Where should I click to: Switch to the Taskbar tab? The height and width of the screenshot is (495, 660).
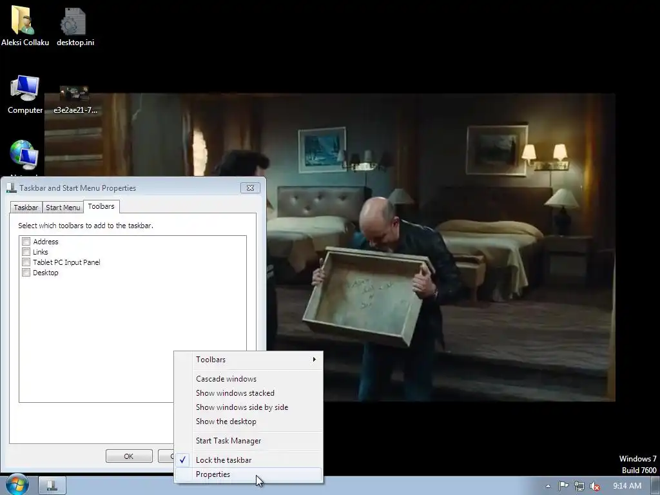[x=26, y=208]
